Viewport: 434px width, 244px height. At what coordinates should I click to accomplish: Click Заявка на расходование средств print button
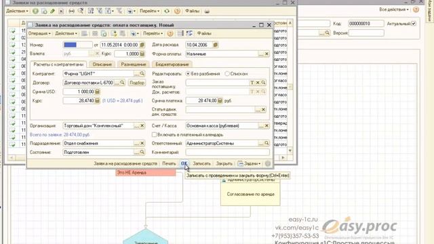[x=125, y=164]
